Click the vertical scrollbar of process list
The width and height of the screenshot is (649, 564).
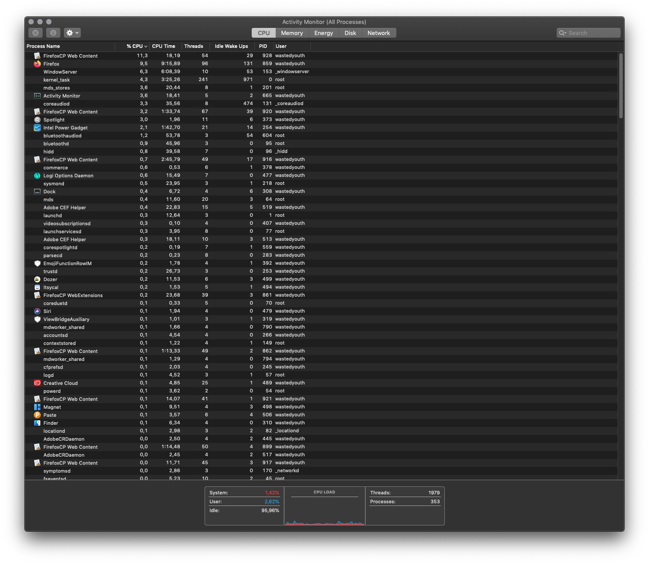(621, 86)
